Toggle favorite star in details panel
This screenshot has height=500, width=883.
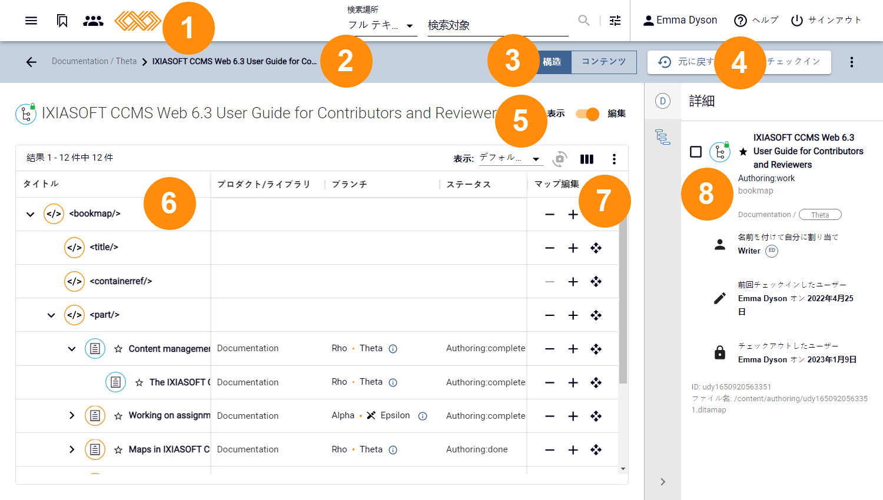(743, 152)
